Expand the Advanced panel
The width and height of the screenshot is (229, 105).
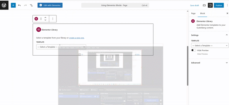pyautogui.click(x=209, y=63)
